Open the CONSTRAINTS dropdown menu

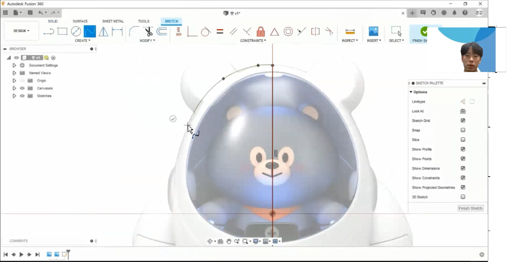pyautogui.click(x=253, y=41)
